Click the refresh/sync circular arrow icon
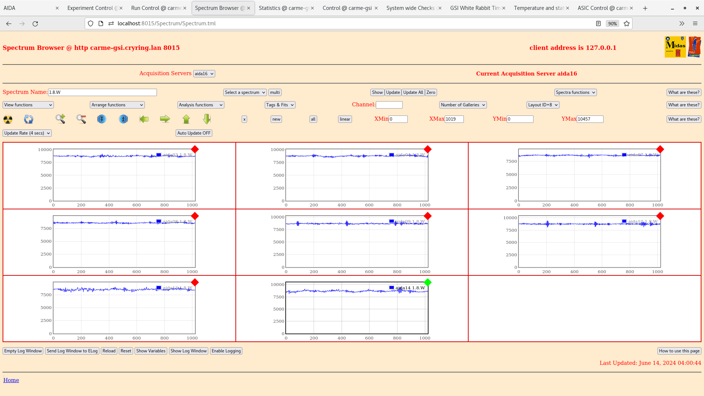The image size is (704, 396). (x=29, y=118)
